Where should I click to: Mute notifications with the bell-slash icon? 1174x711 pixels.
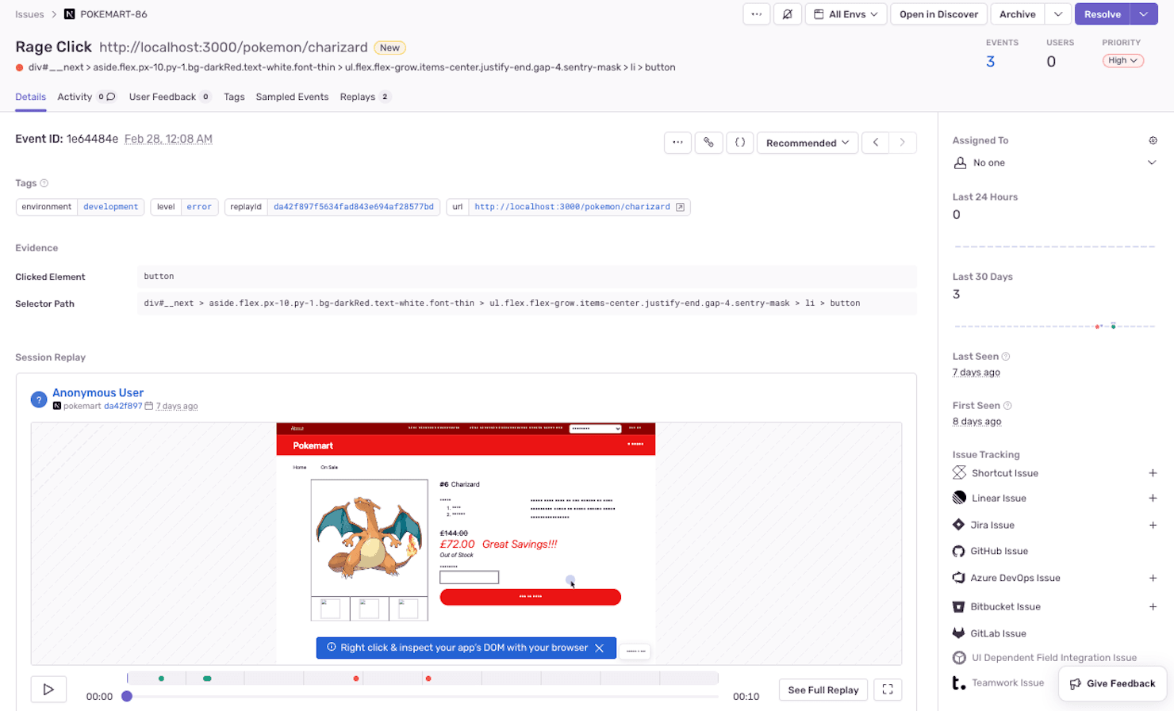[787, 14]
